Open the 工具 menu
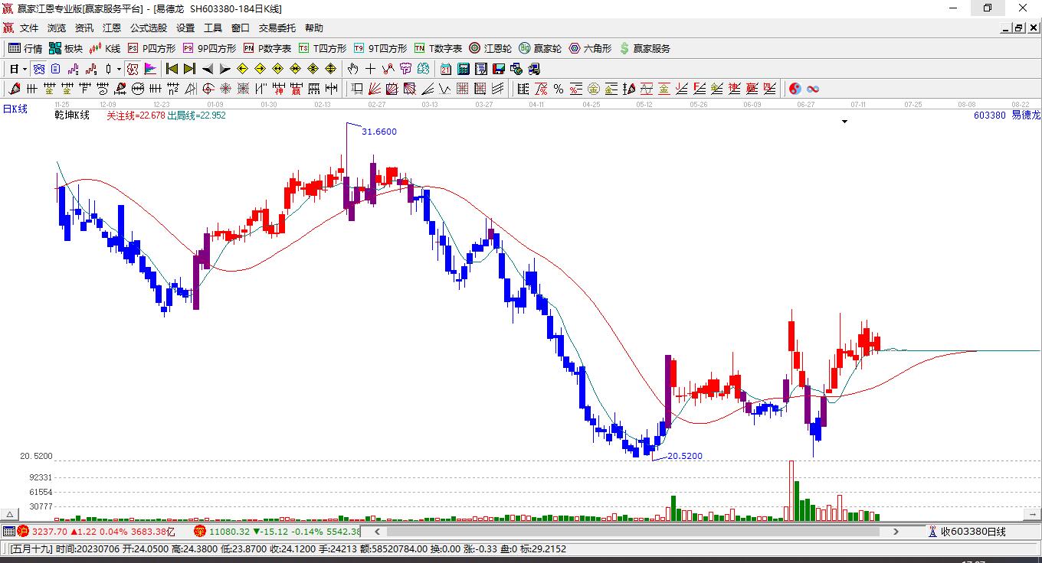 [x=213, y=28]
